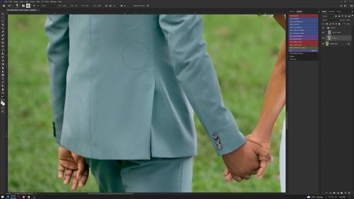Viewport: 354px width, 199px height.
Task: Switch to the Paths tab
Action: click(339, 12)
